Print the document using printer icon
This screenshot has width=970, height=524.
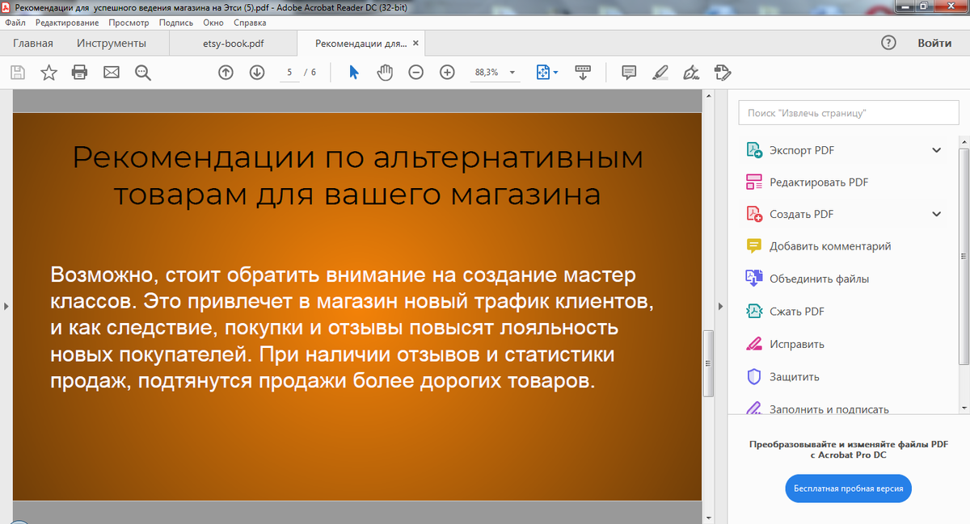pos(79,73)
